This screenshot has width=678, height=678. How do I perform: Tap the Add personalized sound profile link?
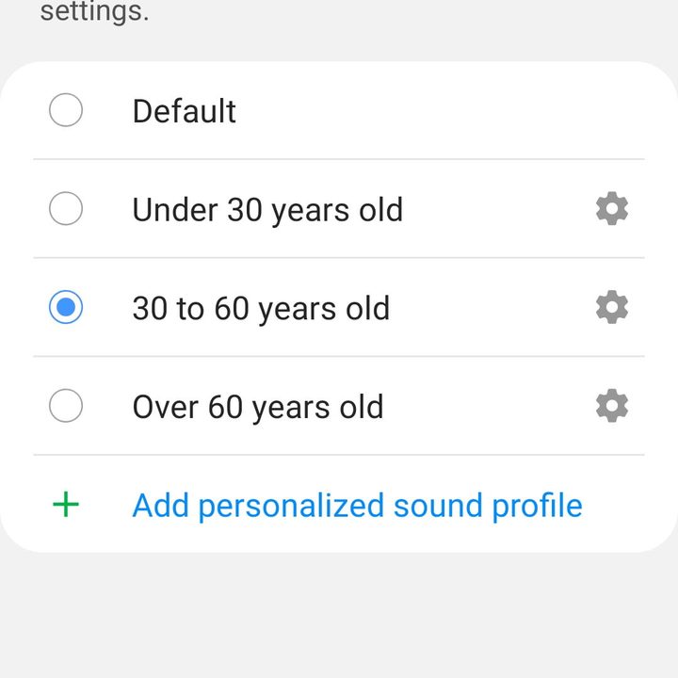pyautogui.click(x=357, y=506)
